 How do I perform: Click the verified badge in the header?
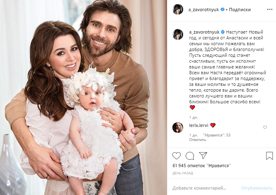(x=222, y=10)
